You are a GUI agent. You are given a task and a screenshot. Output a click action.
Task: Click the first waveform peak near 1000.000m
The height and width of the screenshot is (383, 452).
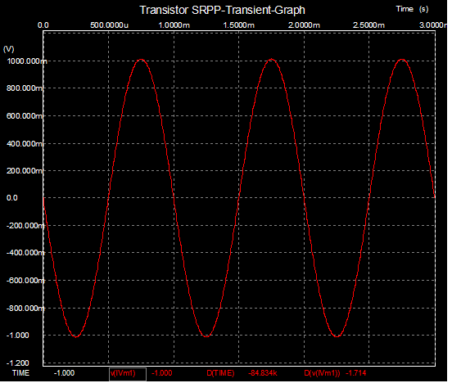[x=142, y=60]
